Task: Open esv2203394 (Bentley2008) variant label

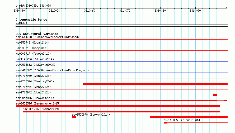Action: pos(35,81)
